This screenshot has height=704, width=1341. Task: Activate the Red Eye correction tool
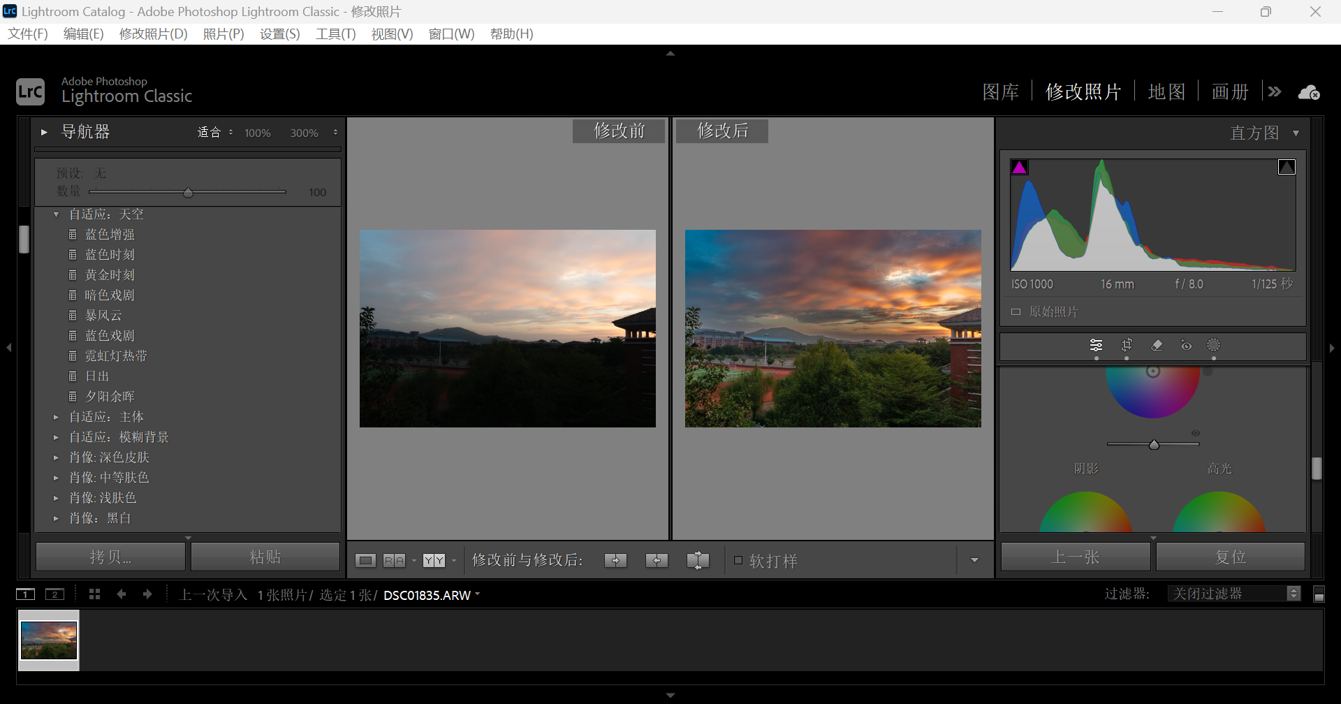[1186, 345]
